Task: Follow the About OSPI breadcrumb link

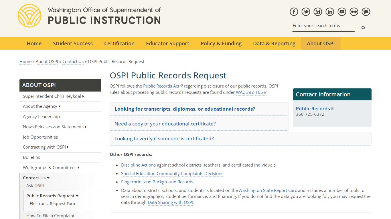Action: point(47,61)
